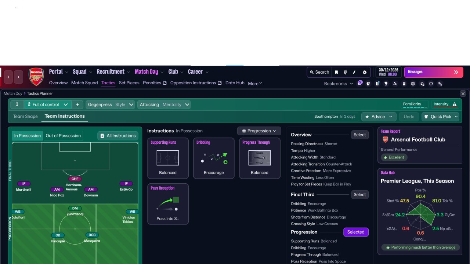Switch to In Possession view

(x=28, y=136)
